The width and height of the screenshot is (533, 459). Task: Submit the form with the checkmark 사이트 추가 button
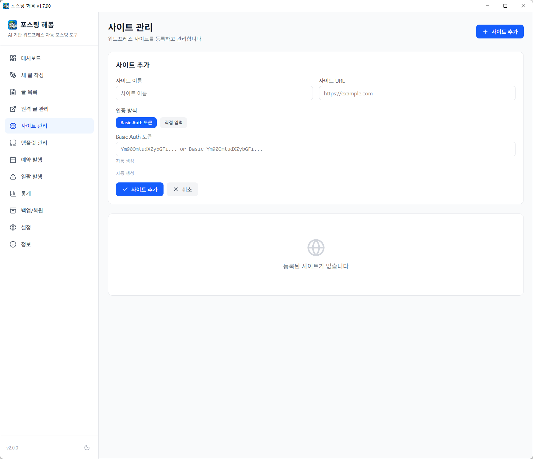pos(140,190)
